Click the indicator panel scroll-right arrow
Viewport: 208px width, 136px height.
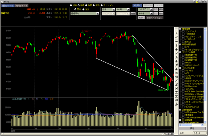(x=202, y=125)
